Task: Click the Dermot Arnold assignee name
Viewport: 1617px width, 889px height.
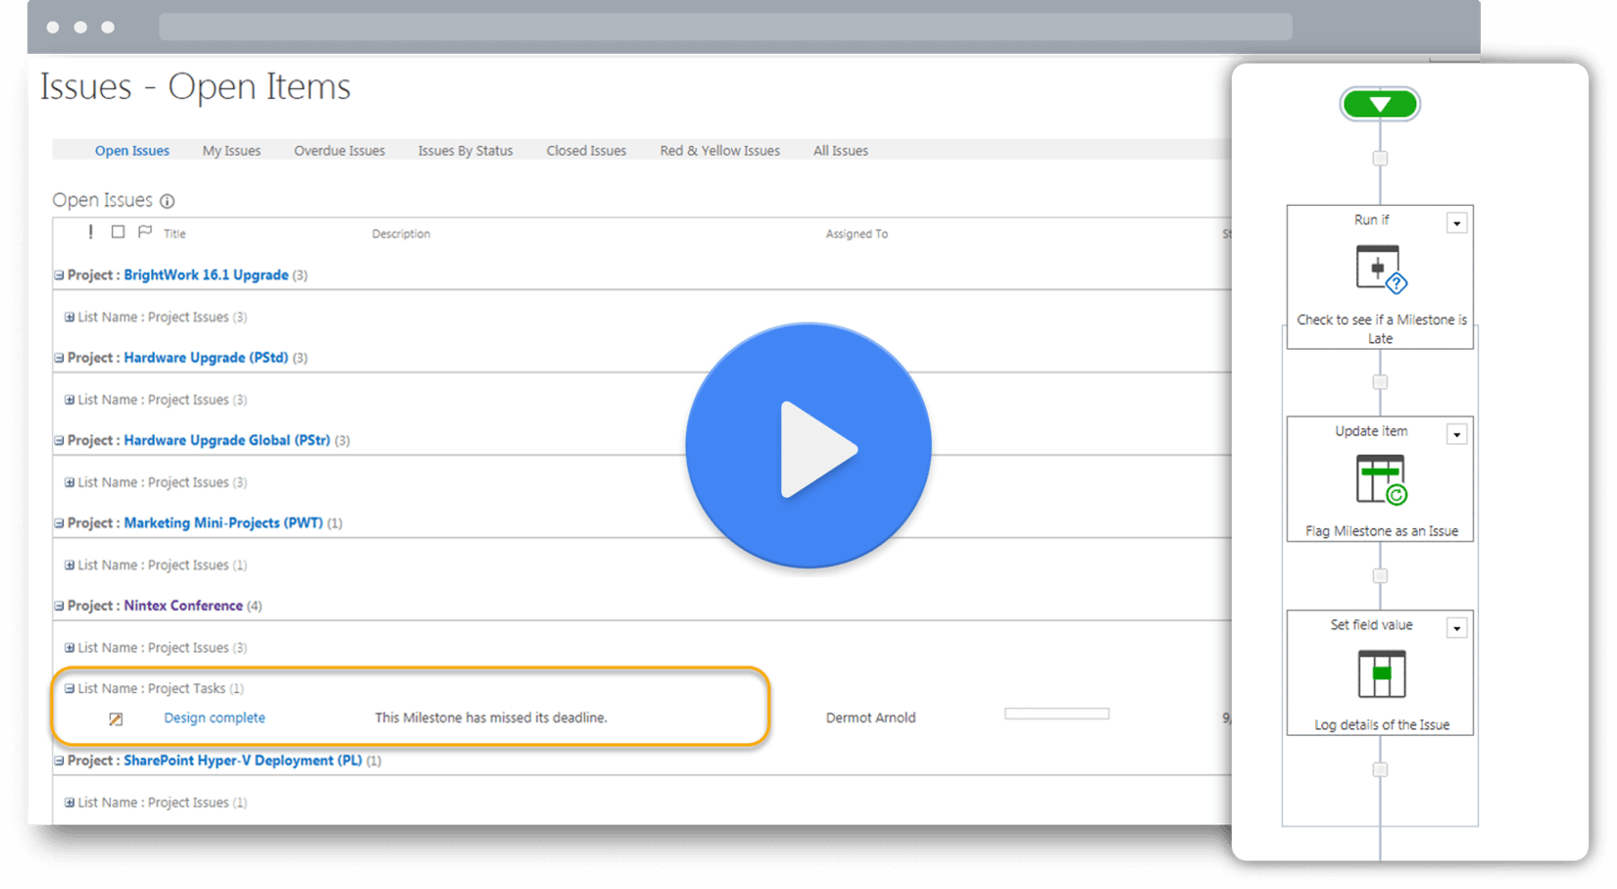Action: (871, 718)
